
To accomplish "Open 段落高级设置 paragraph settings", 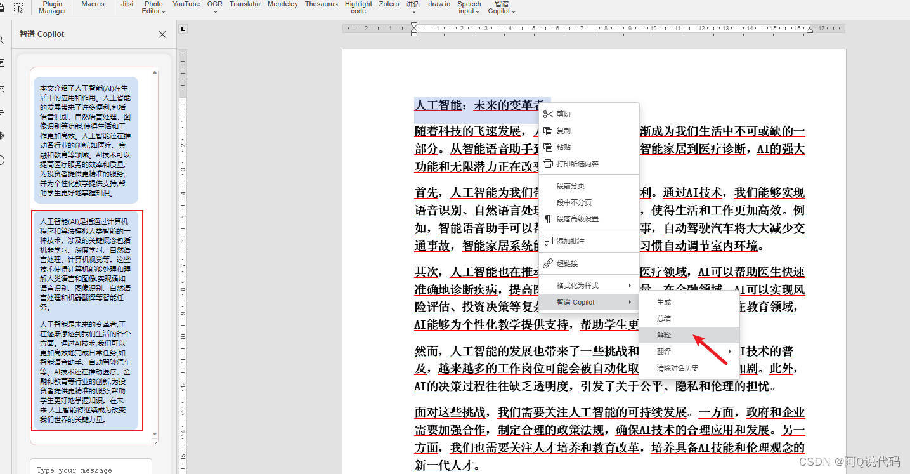I will 588,219.
